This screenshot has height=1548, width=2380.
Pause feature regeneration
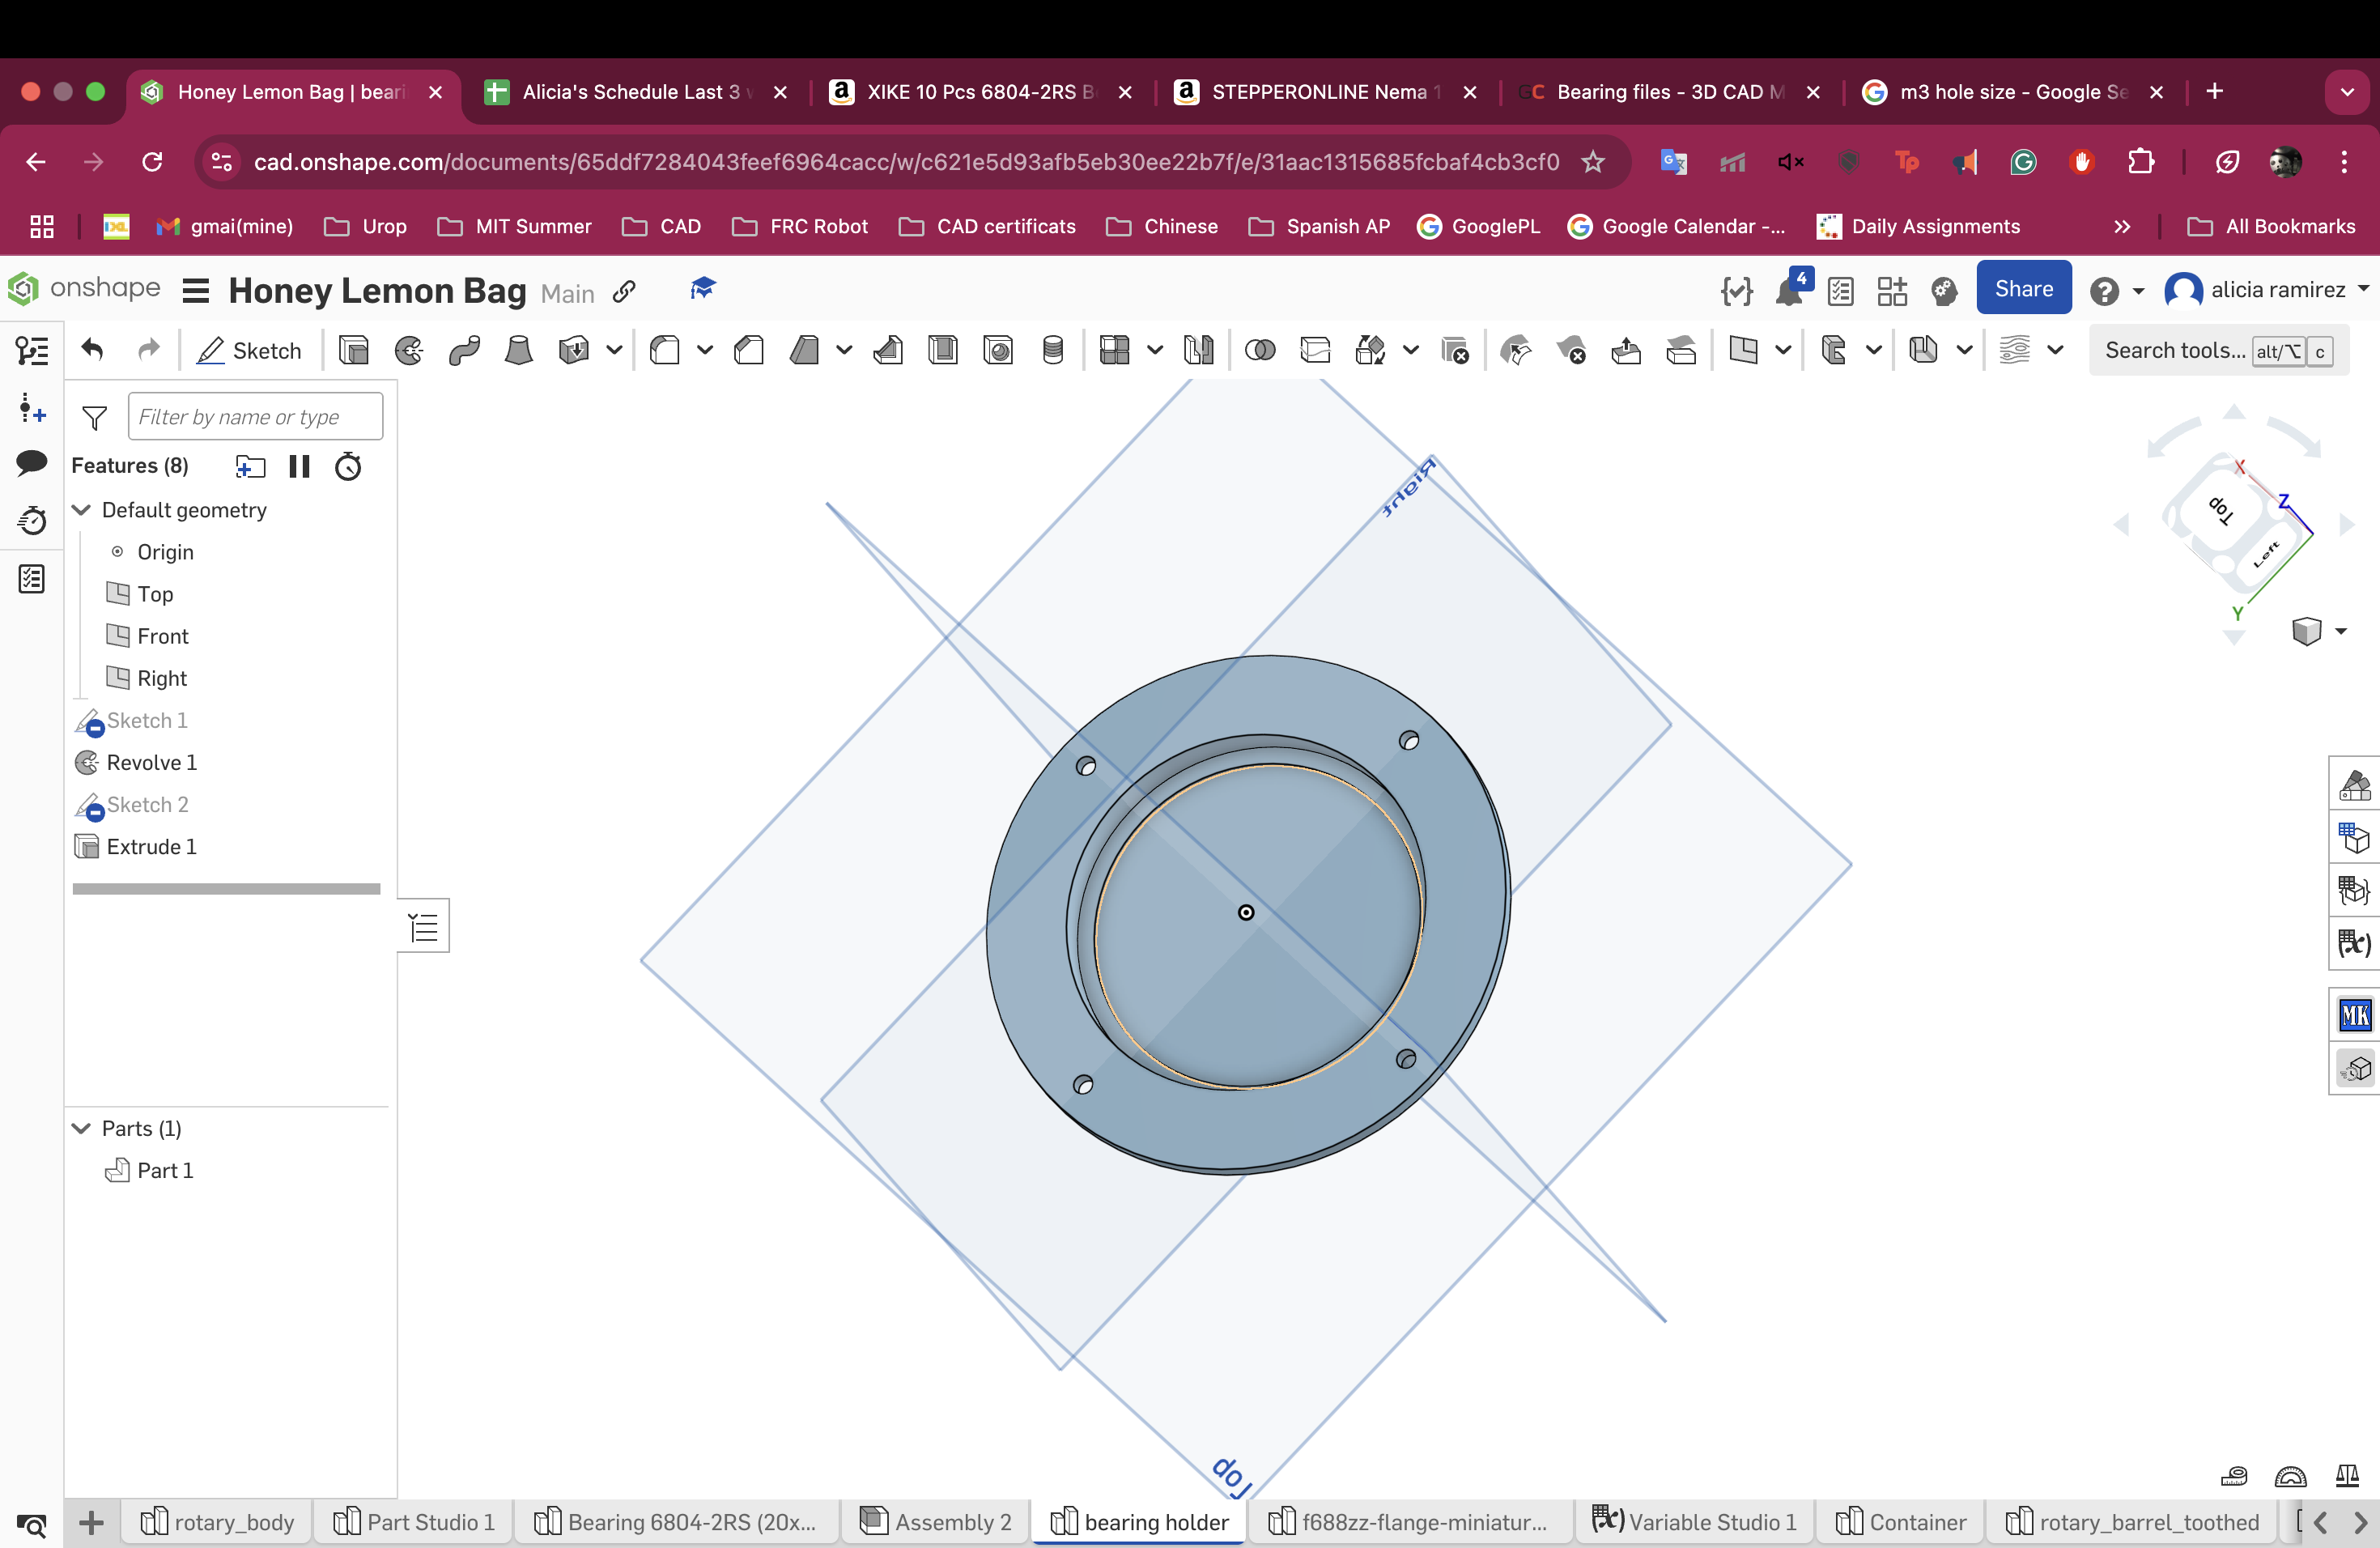tap(299, 466)
